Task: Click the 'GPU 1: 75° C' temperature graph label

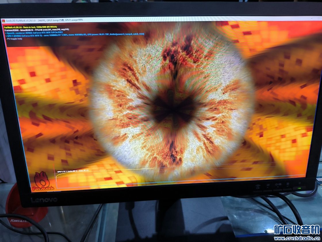Action: pos(73,171)
